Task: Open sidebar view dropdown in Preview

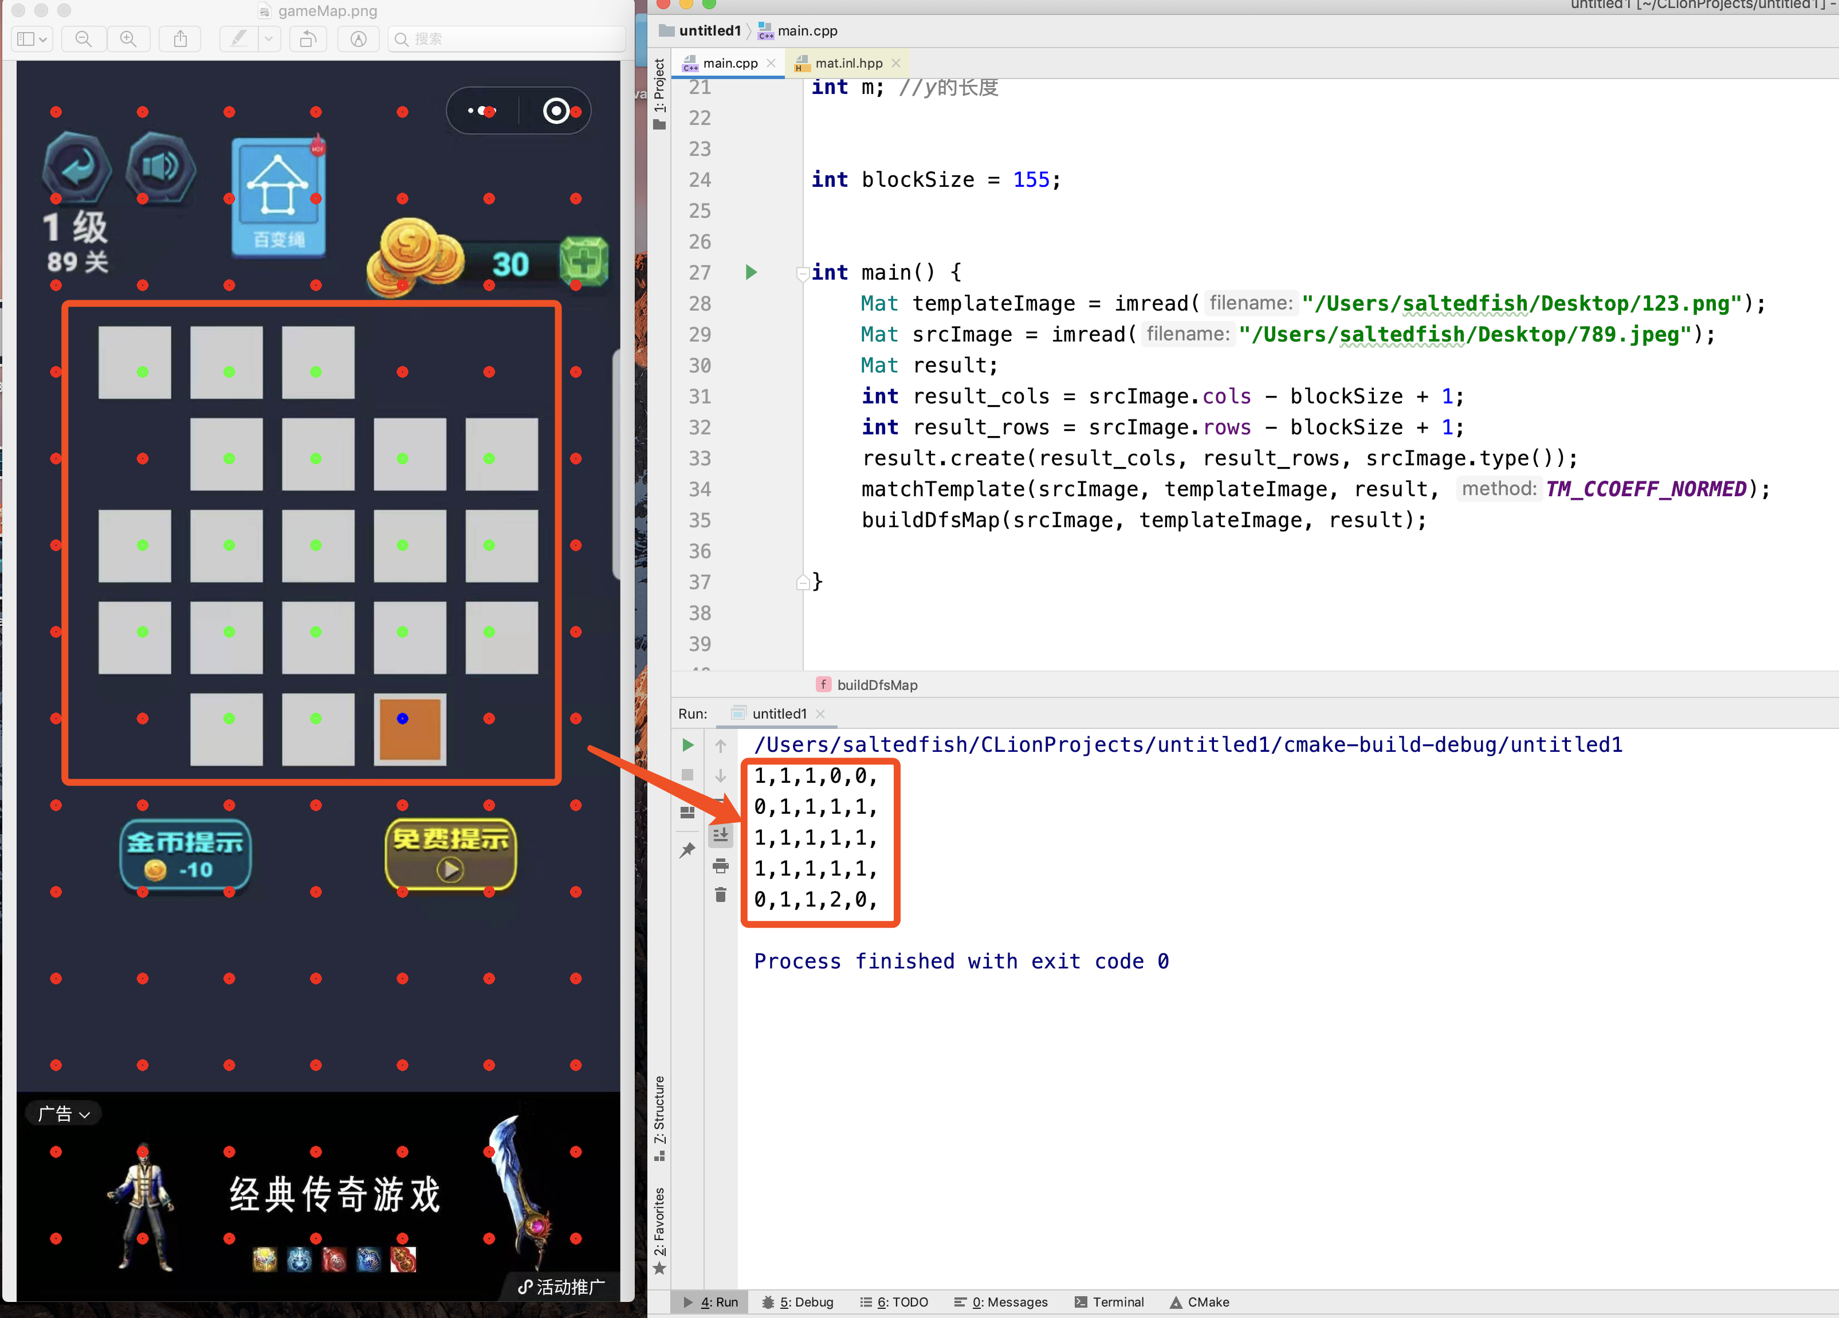Action: coord(33,39)
